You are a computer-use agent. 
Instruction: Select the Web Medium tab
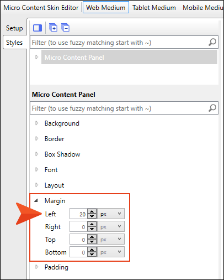(106, 7)
